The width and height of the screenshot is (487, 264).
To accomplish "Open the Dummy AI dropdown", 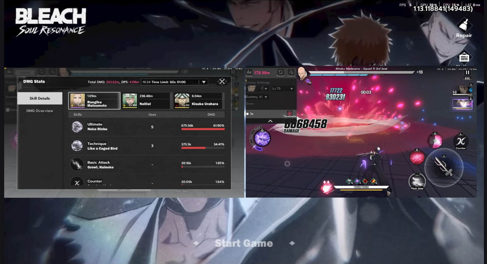I will click(x=257, y=97).
